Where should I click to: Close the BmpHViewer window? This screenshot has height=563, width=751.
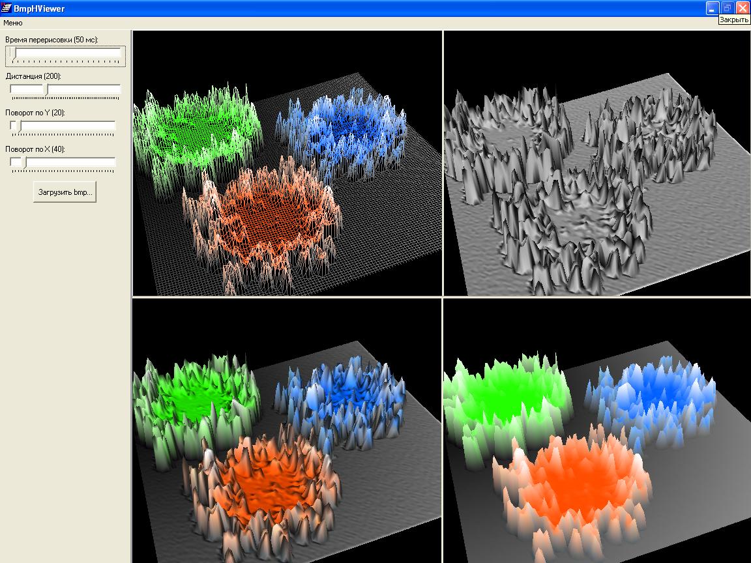click(x=742, y=8)
